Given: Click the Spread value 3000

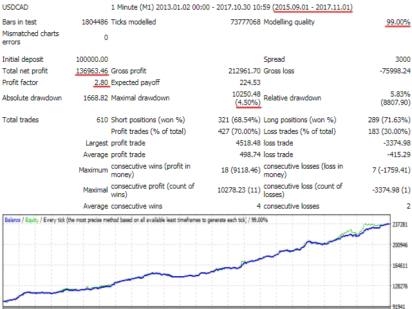Looking at the screenshot, I should (x=403, y=59).
